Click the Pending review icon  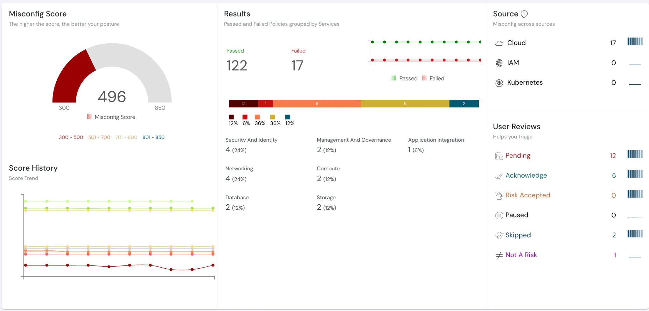click(x=499, y=156)
